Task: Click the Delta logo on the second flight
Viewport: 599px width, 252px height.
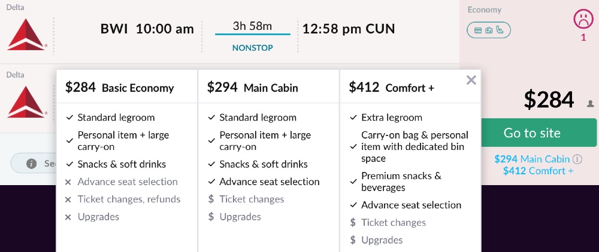Action: click(27, 100)
